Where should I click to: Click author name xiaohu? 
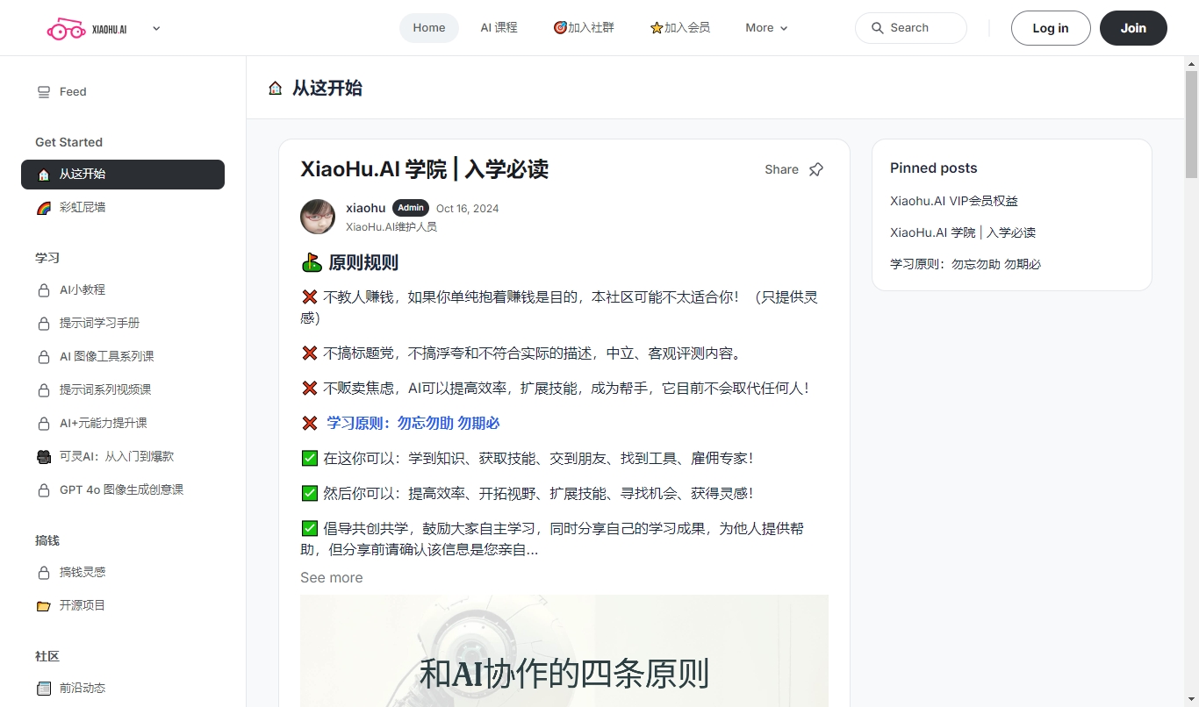point(365,208)
